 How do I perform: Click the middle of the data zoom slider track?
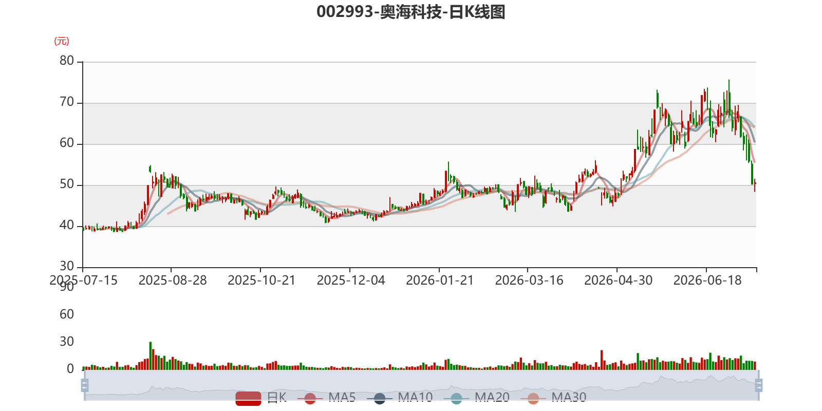422,385
